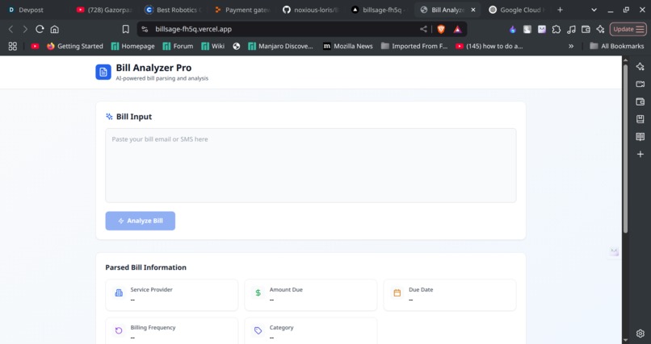Screen dimensions: 651x344
Task: Open sidebar settings gear icon
Action: (x=640, y=334)
